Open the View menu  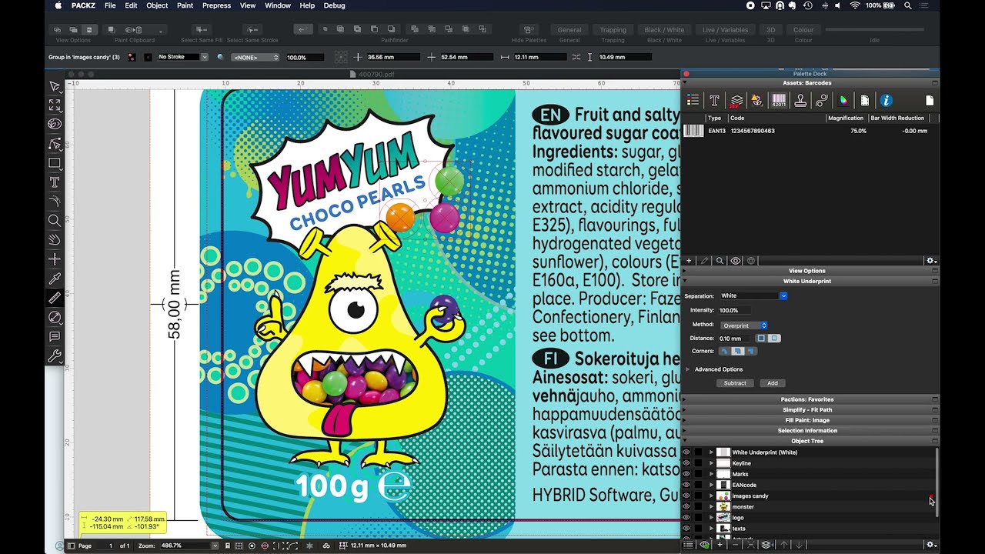click(x=248, y=5)
